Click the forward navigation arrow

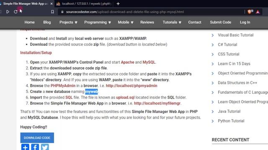coord(8,12)
